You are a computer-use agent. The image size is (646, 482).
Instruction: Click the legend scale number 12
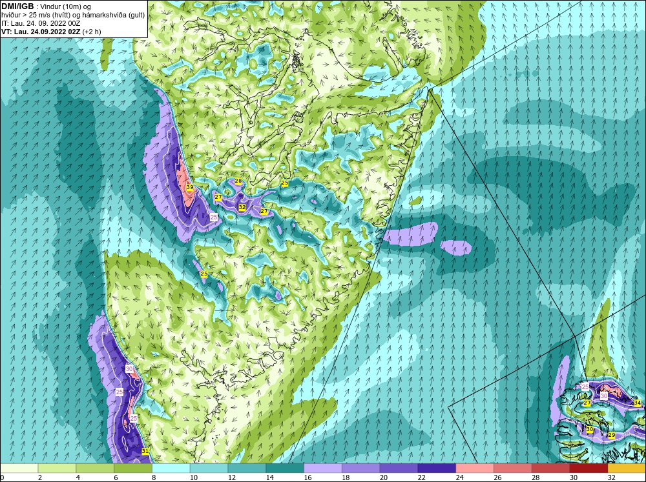pos(232,477)
